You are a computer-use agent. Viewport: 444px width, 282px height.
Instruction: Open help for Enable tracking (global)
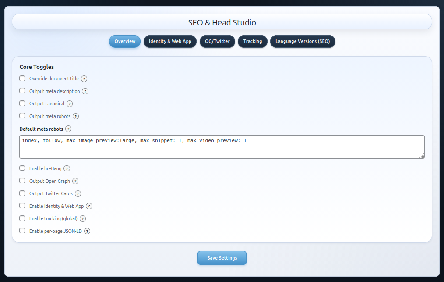83,218
